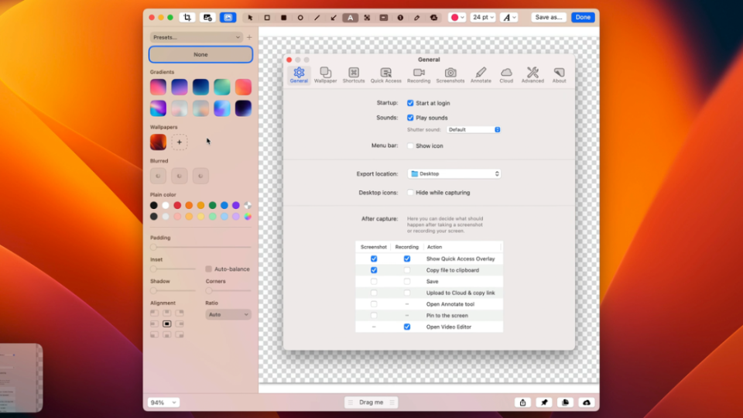Uncheck Start at login checkbox
The height and width of the screenshot is (418, 743).
point(410,103)
